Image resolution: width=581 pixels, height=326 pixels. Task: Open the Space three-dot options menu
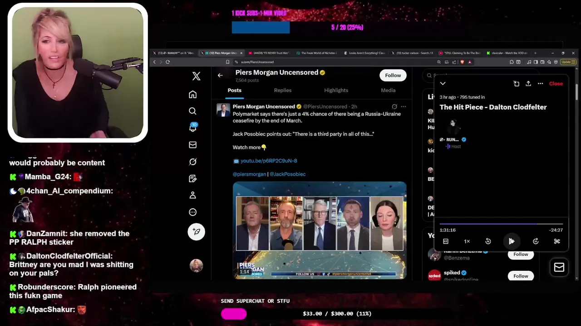point(540,83)
